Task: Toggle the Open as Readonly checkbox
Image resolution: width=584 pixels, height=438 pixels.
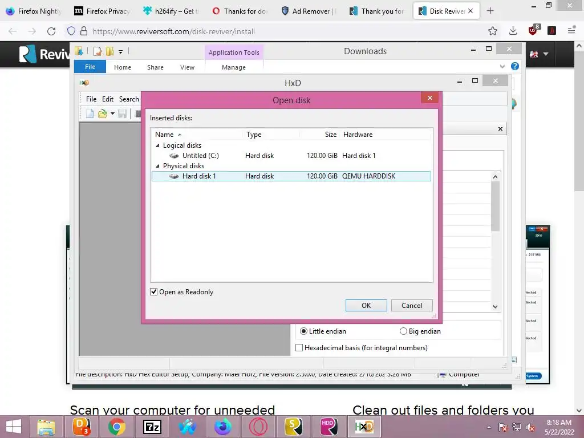Action: 153,291
